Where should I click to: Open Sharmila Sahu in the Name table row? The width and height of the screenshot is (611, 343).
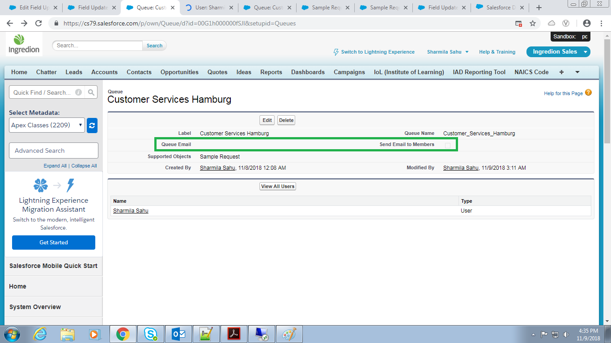click(131, 211)
